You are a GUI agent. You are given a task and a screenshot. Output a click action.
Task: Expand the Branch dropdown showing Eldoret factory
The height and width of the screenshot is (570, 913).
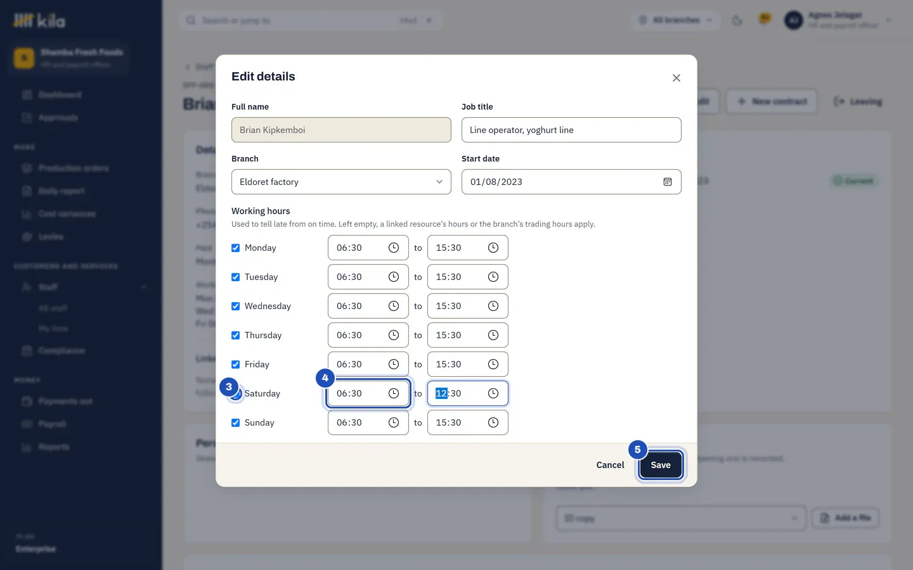tap(341, 182)
